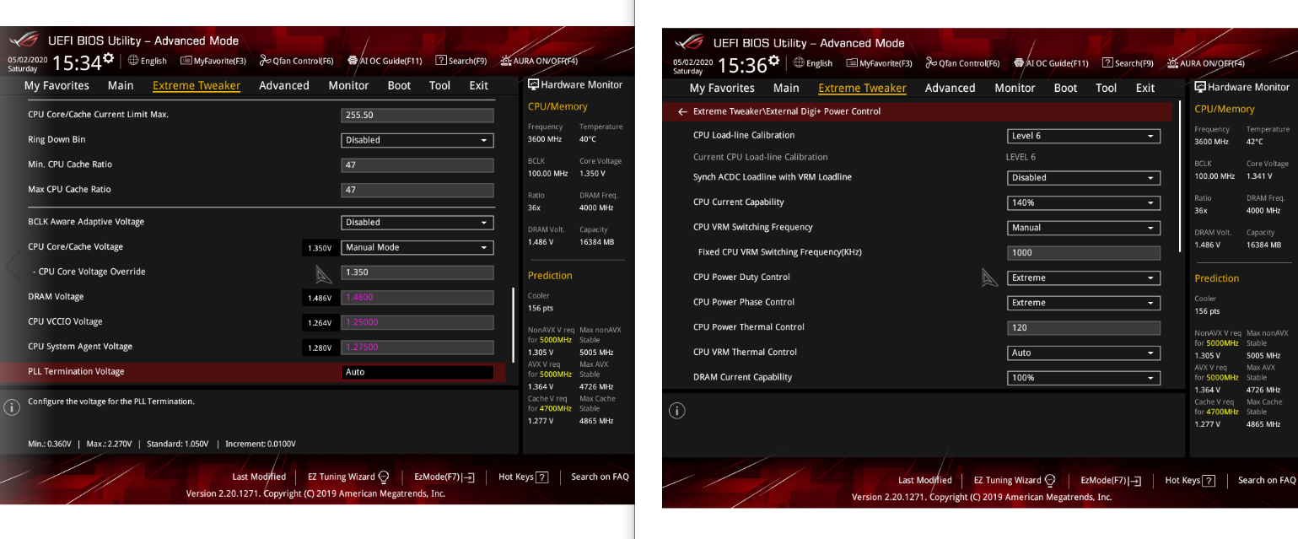This screenshot has height=539, width=1298.
Task: Click CPU VCCIO Voltage 1.25000 field
Action: click(417, 322)
